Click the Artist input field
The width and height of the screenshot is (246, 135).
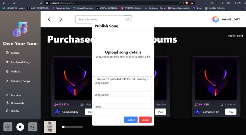point(123,112)
